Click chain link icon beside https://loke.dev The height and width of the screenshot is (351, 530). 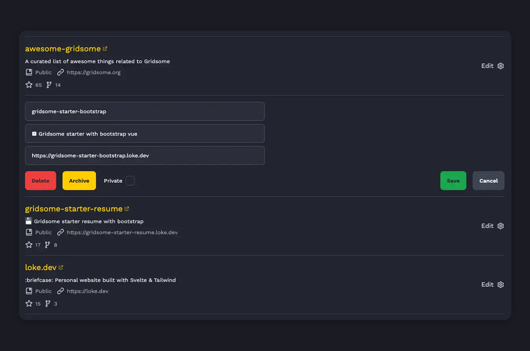point(61,291)
